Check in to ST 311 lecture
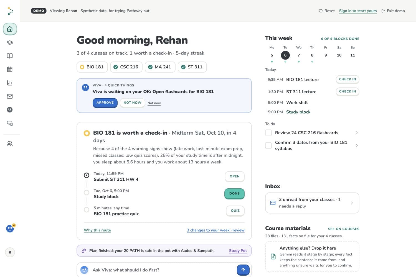The height and width of the screenshot is (277, 416). point(347,91)
